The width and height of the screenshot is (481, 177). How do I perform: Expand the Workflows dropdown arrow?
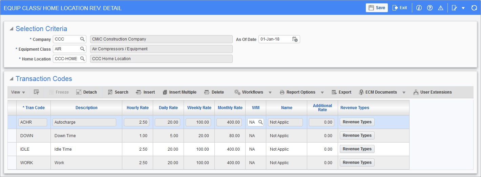(x=270, y=93)
